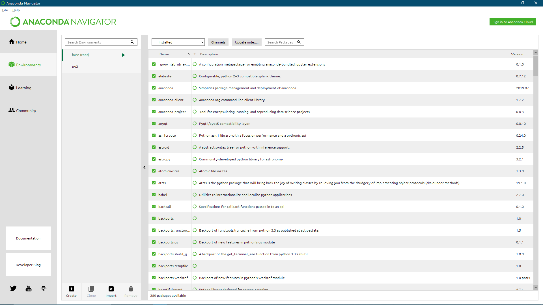Open the File menu
This screenshot has width=543, height=305.
(5, 10)
